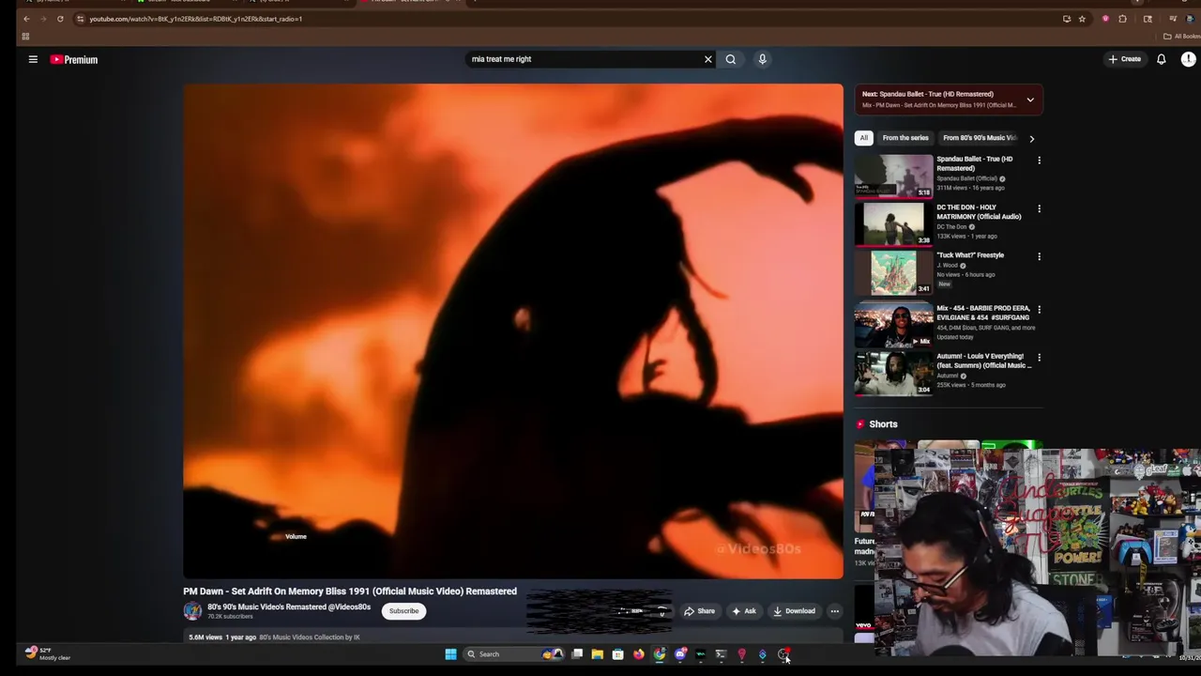This screenshot has height=676, width=1201.
Task: Start voice search with microphone
Action: tap(762, 59)
